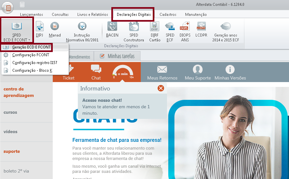Open DIRF Cartão tool
Screen dimensions: 289x179
click(x=155, y=31)
